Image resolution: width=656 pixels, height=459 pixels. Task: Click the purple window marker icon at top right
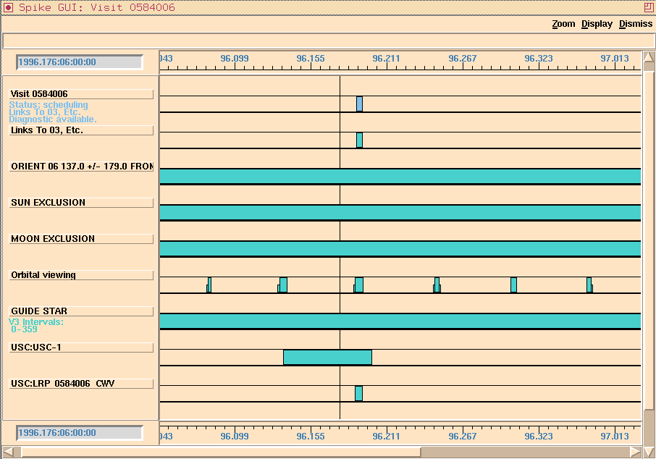[x=649, y=7]
